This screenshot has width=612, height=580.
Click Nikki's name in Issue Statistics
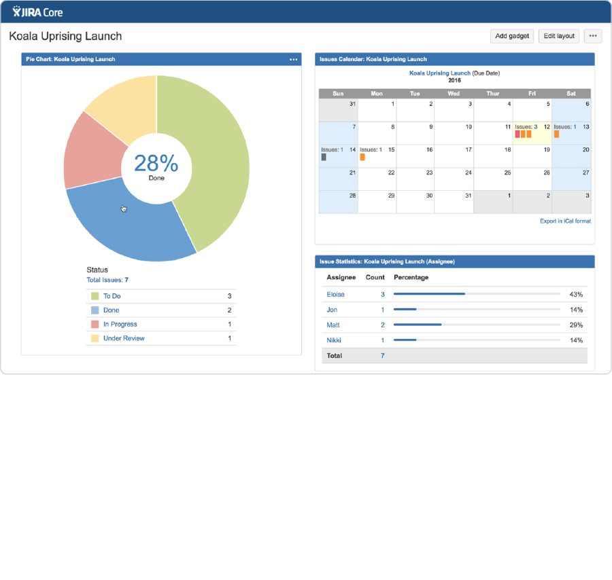point(333,340)
